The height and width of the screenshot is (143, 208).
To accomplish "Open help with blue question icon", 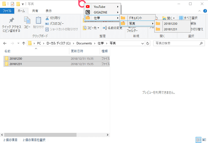I will coord(205,11).
